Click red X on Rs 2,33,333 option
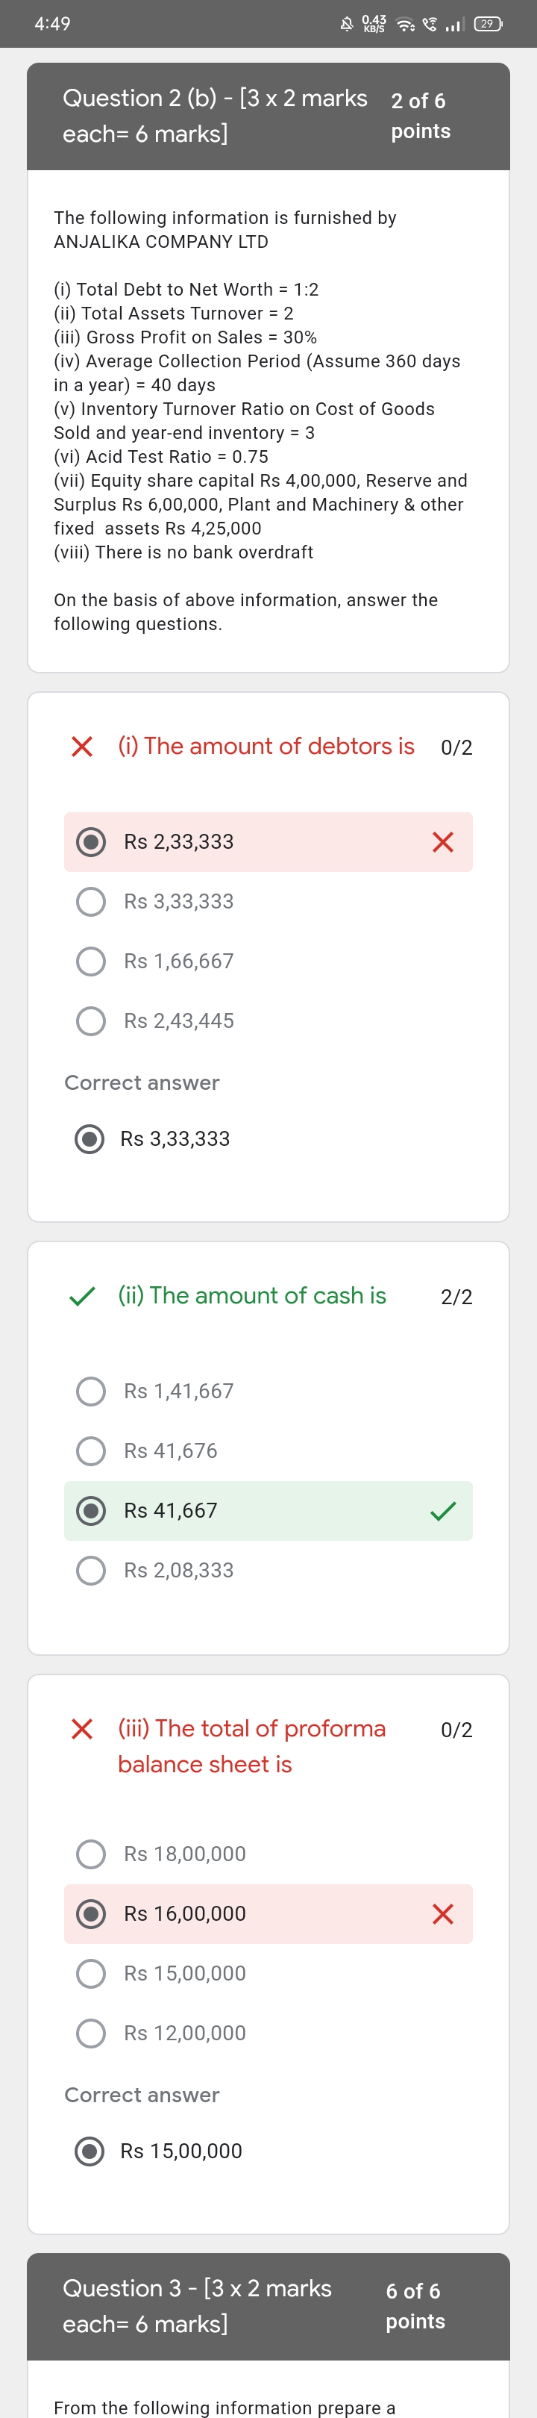The image size is (537, 2418). [x=442, y=842]
